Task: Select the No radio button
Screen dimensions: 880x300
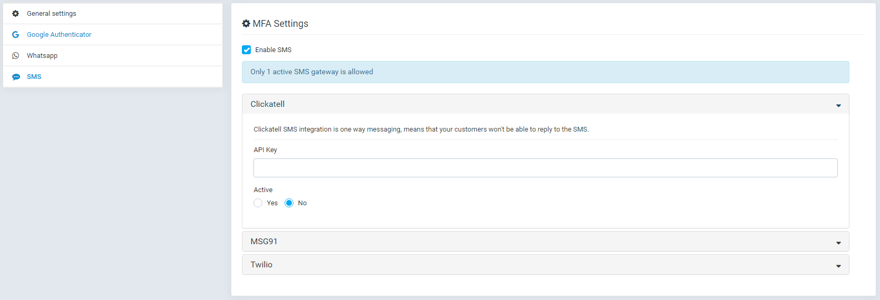Action: [289, 203]
